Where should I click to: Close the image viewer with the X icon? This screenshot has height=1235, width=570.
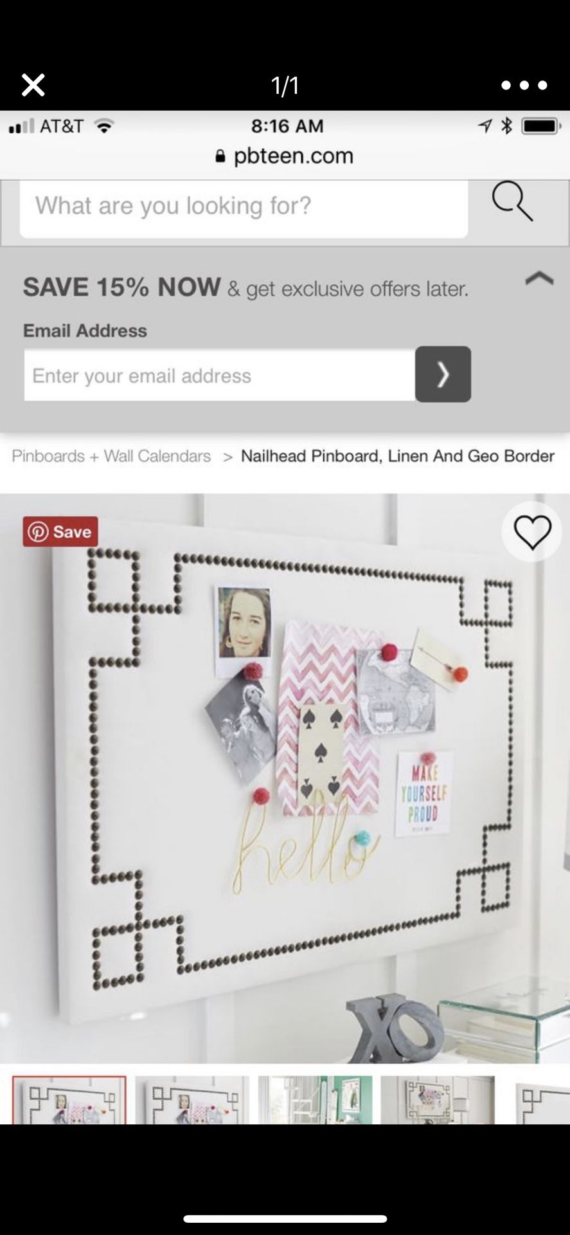click(x=33, y=85)
